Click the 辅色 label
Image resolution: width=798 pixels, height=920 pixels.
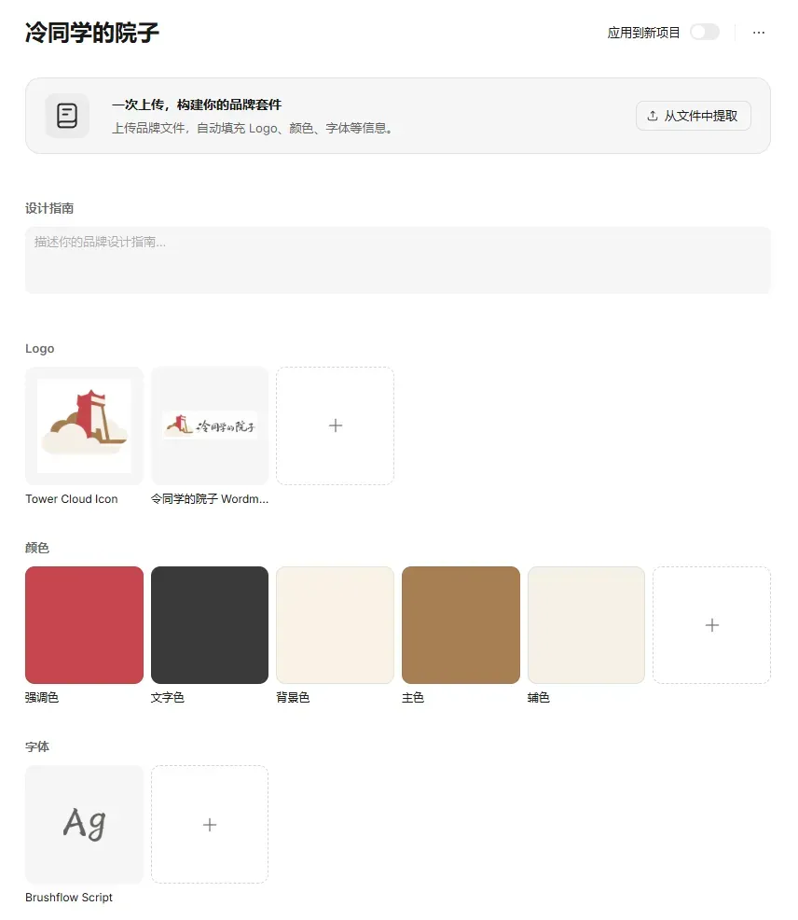point(538,697)
